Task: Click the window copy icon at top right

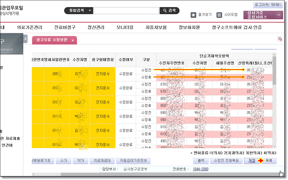Action: pos(280,39)
